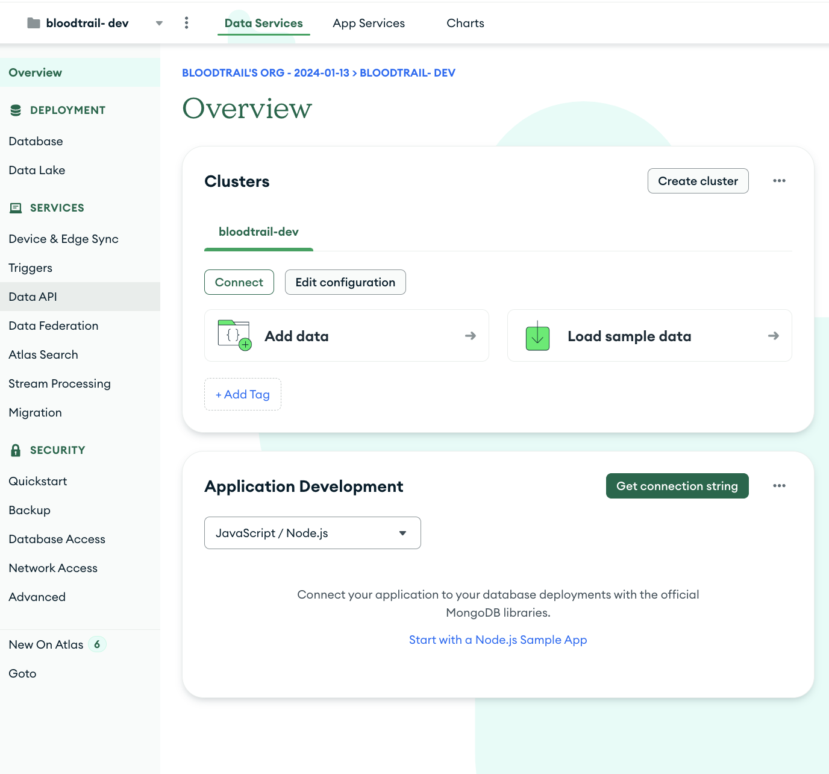Viewport: 829px width, 774px height.
Task: Click the arrow on the Add data card
Action: point(471,336)
